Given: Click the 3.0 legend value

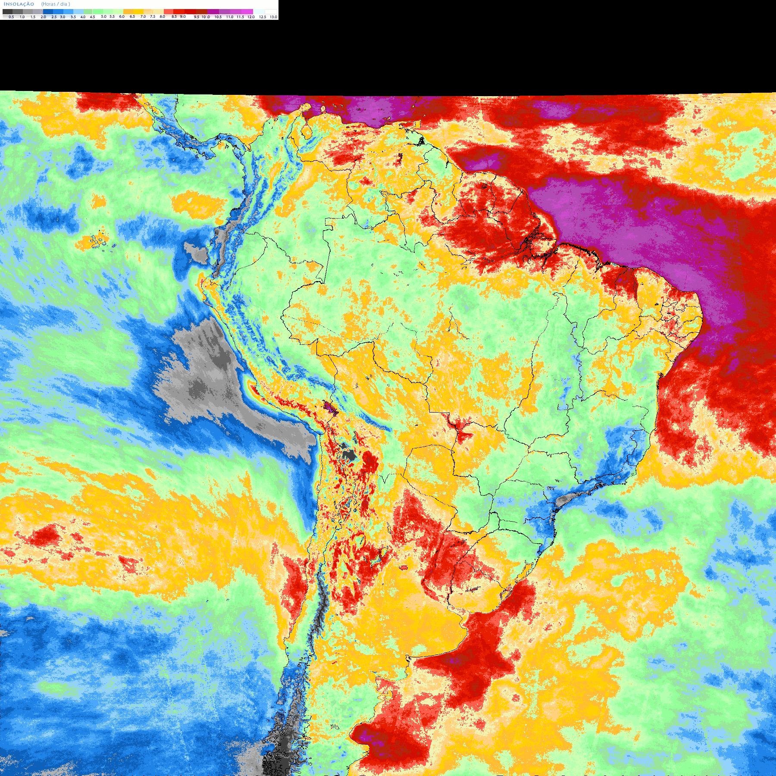Looking at the screenshot, I should (63, 17).
